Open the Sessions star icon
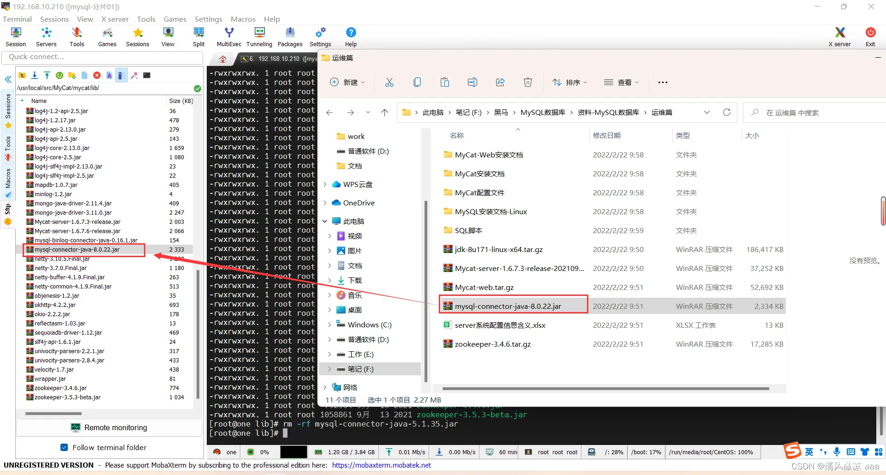This screenshot has height=475, width=886. click(x=138, y=36)
